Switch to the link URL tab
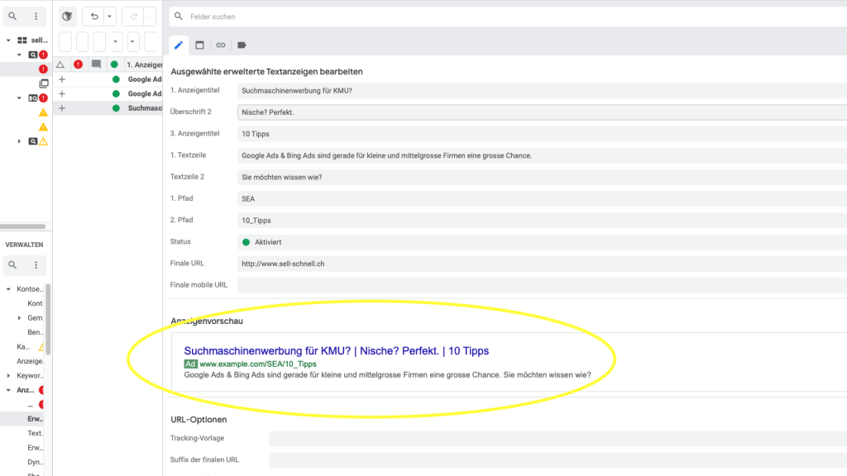 coord(220,45)
